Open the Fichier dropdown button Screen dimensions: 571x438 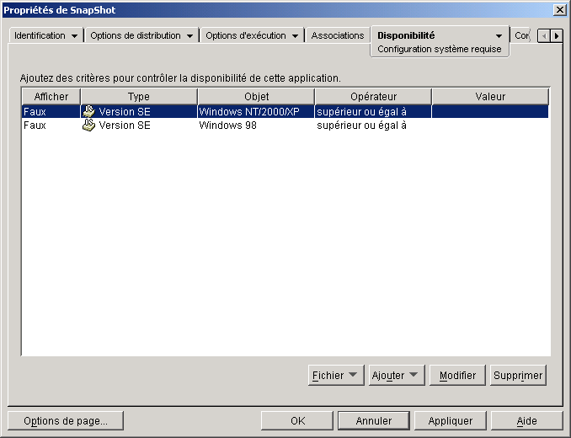click(336, 375)
